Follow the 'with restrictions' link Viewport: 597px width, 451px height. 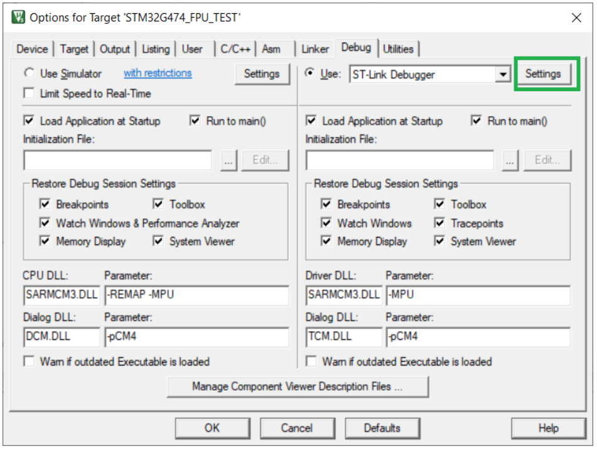pos(158,73)
